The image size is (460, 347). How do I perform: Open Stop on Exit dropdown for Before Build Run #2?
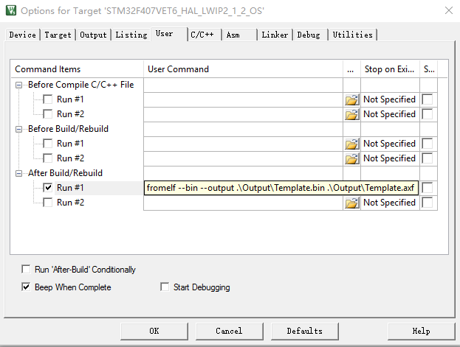point(390,158)
